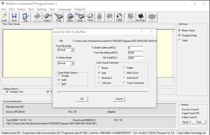The height and width of the screenshot is (135, 210).
Task: Select the Holtek format option
Action: click(x=124, y=68)
